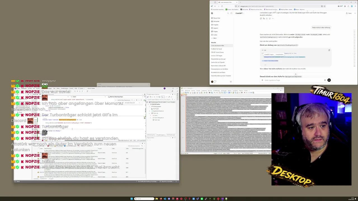Open 'Projekte' in ChatGPT sidebar
The width and height of the screenshot is (358, 201).
(x=215, y=25)
